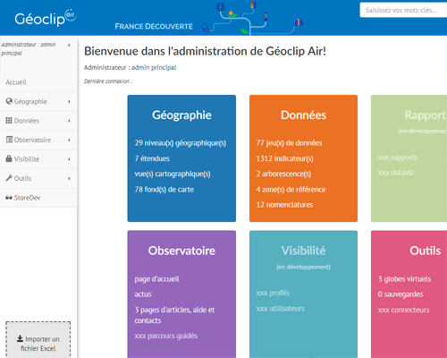Click the Bienvenue dans l'administration heading
Image resolution: width=447 pixels, height=358 pixels.
click(205, 51)
